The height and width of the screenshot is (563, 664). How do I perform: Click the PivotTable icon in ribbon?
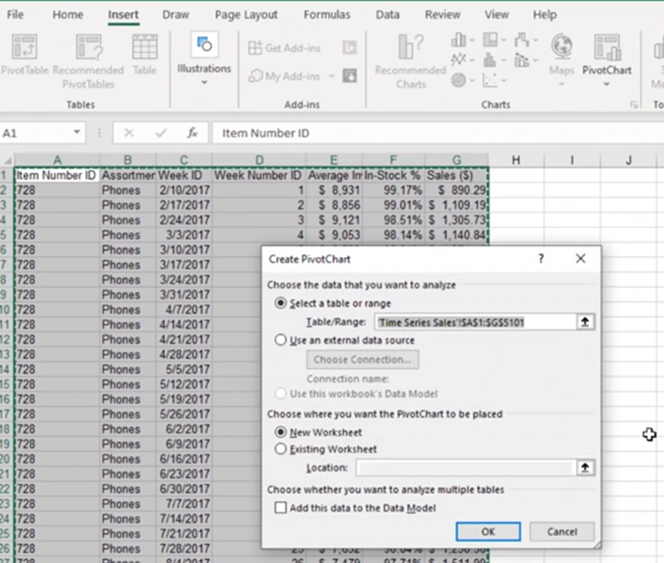24,54
